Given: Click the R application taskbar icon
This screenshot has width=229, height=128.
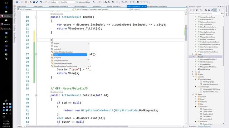Looking at the screenshot, I should click(x=6, y=50).
